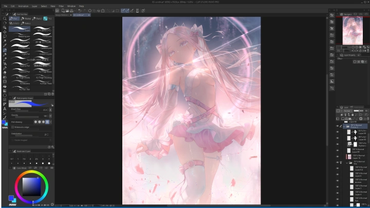Select the Eyedropper tool

5,46
